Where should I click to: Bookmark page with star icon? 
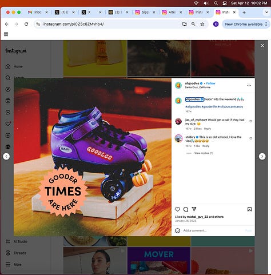click(202, 24)
